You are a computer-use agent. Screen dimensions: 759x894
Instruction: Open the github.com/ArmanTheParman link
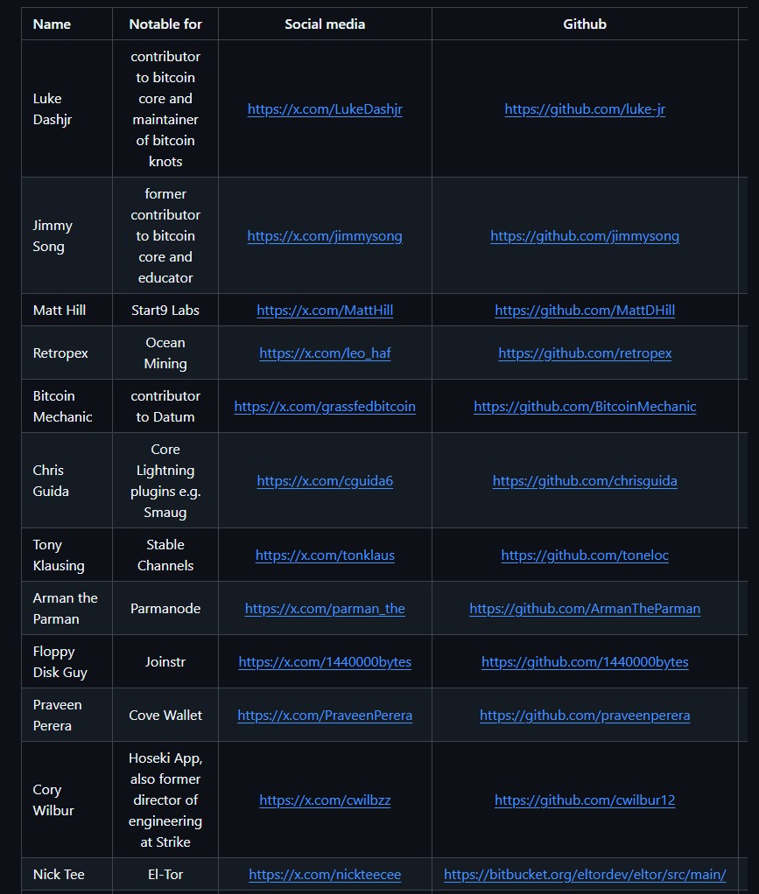(x=584, y=609)
